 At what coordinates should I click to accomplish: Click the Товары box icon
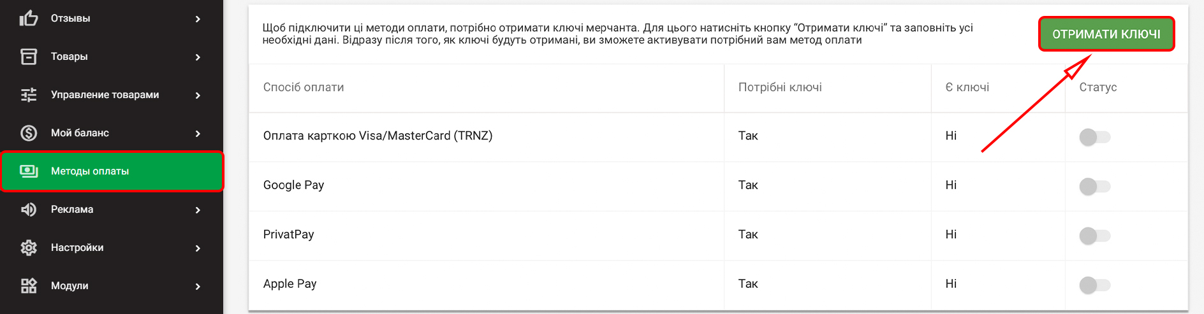[x=29, y=57]
